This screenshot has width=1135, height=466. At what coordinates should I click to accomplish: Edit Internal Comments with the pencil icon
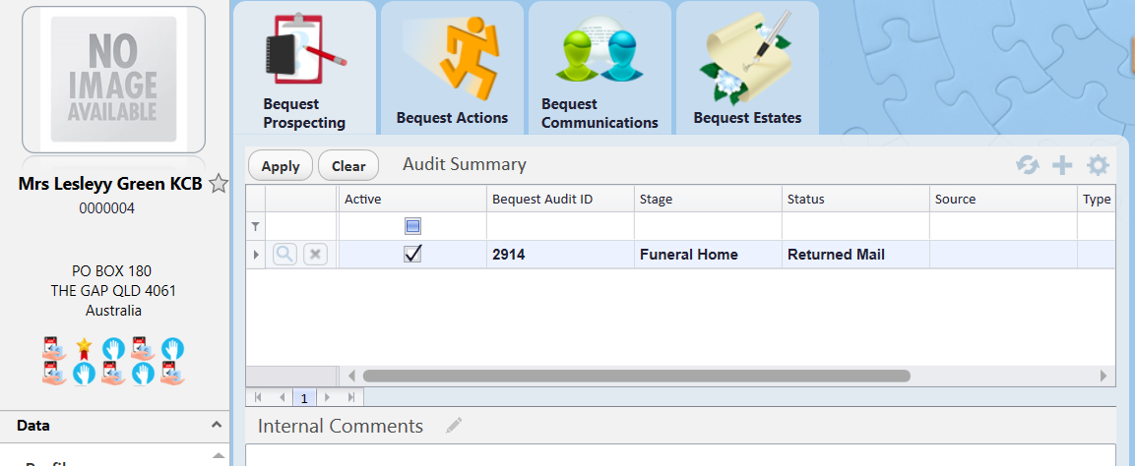click(454, 426)
